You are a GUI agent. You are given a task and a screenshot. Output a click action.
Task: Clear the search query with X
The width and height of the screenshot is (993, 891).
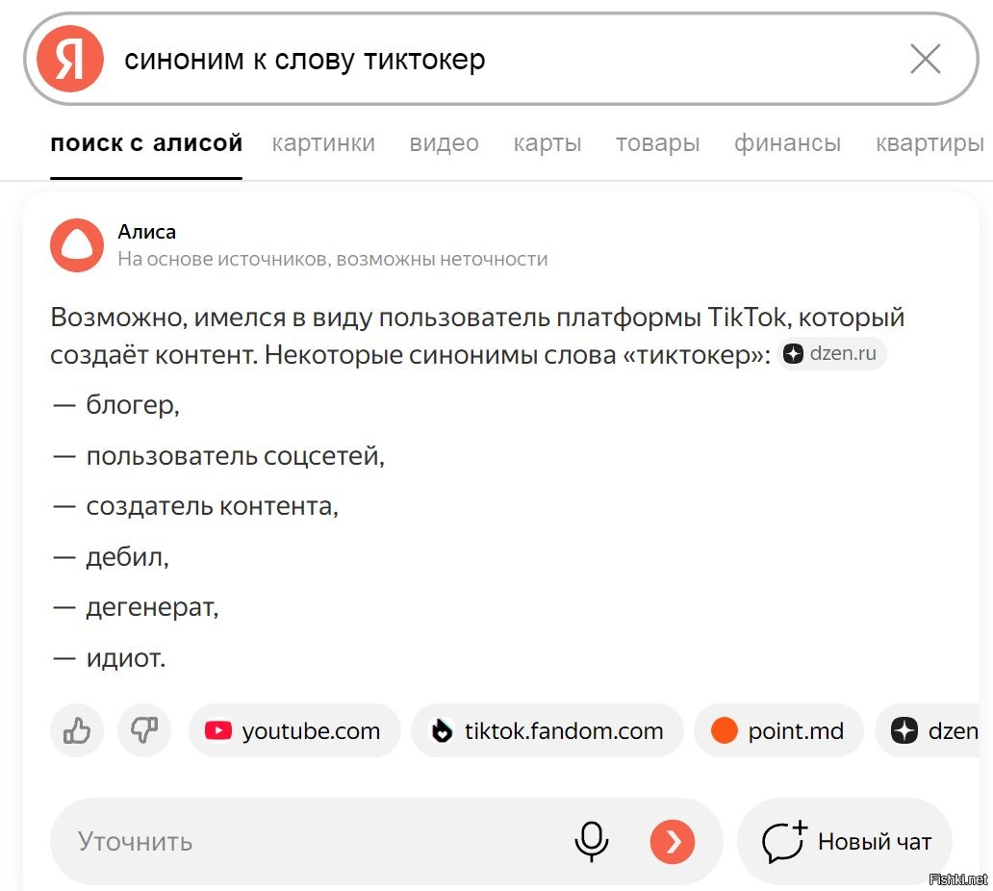(925, 60)
